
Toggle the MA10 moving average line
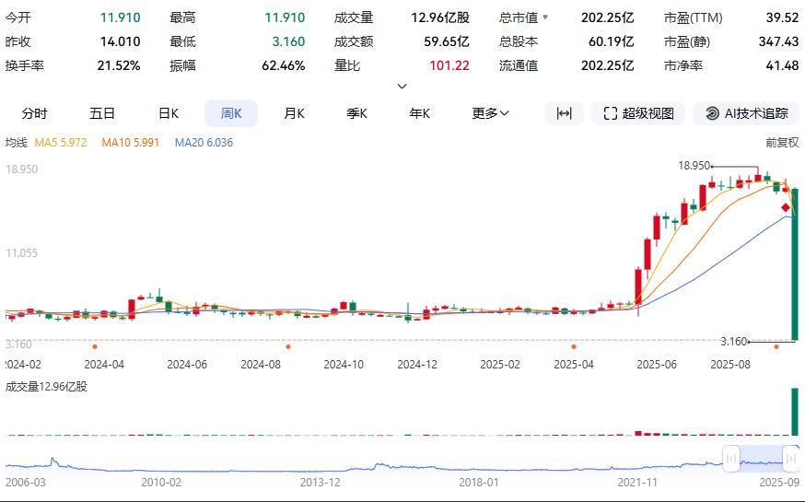pos(130,143)
